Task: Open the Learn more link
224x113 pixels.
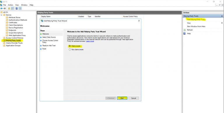Action: coord(90,41)
